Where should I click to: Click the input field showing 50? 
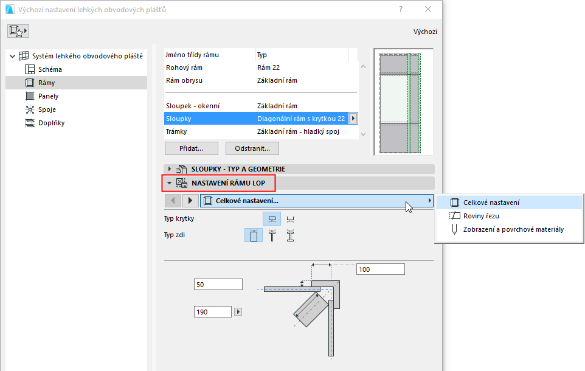[218, 285]
